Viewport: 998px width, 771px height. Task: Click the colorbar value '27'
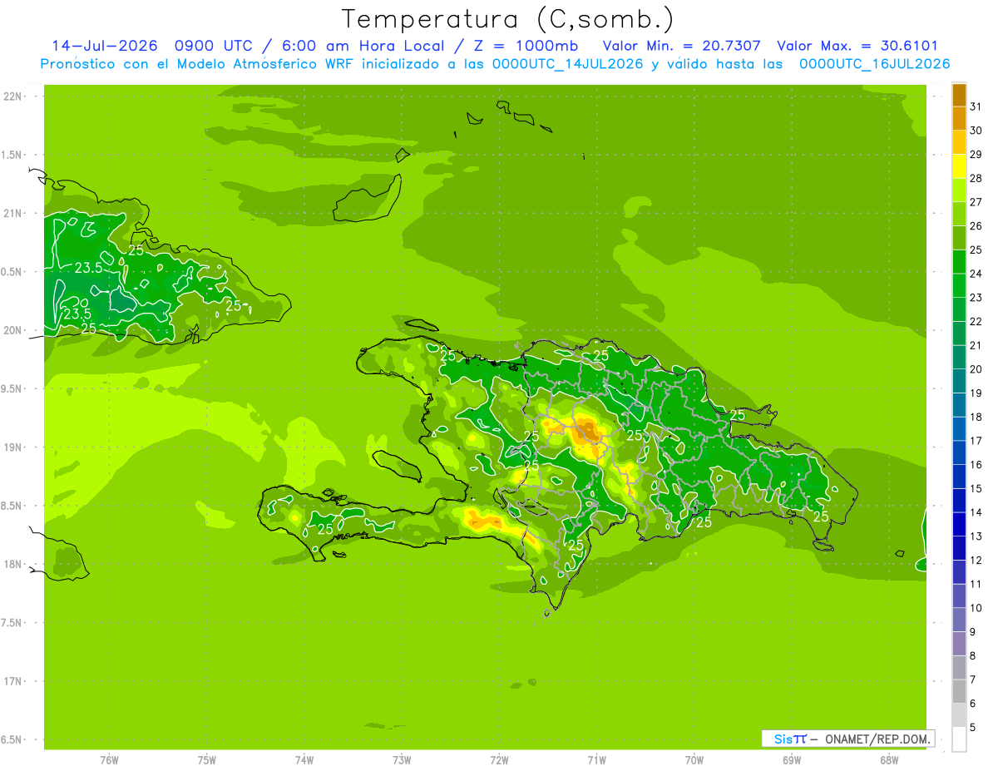click(x=976, y=202)
